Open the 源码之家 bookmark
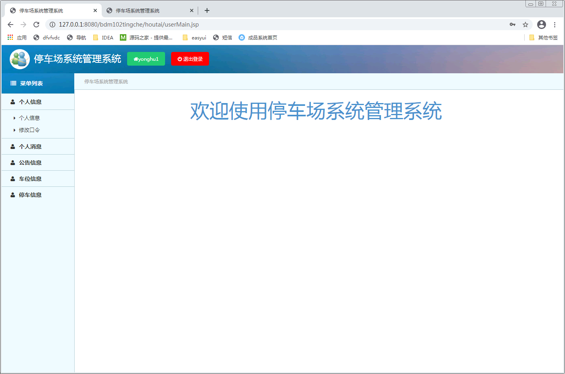Image resolution: width=565 pixels, height=374 pixels. [x=146, y=37]
